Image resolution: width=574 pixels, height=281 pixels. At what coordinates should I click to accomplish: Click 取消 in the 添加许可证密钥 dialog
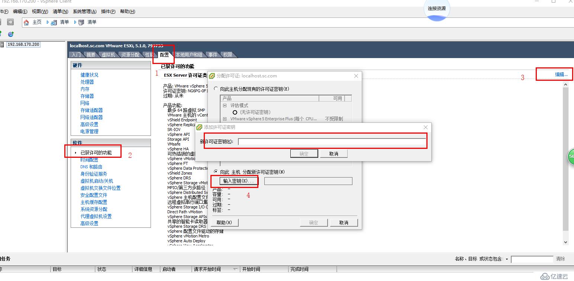[334, 154]
